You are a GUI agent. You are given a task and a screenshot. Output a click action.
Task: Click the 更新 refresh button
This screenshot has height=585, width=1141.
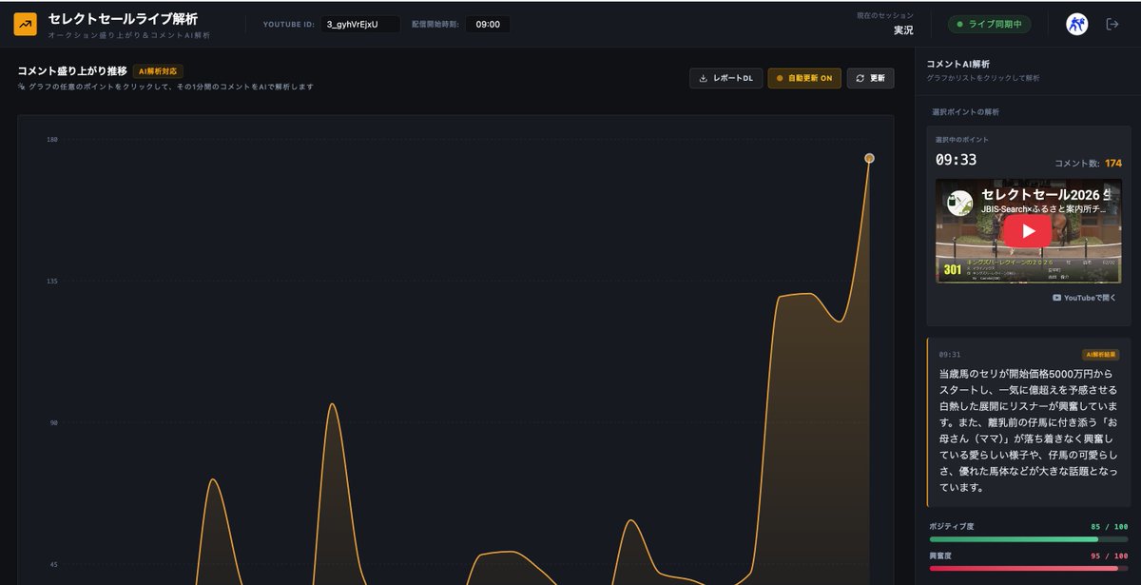click(870, 78)
